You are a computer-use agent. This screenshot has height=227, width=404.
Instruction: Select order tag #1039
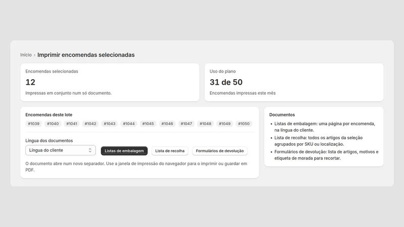tap(34, 124)
